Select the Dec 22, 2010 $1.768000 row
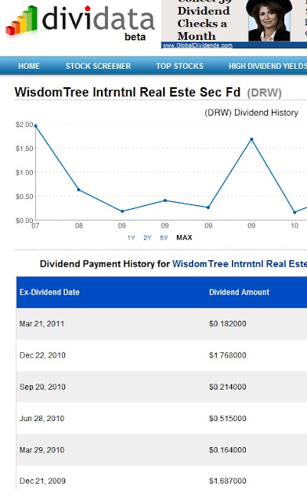The height and width of the screenshot is (490, 307). 162,355
